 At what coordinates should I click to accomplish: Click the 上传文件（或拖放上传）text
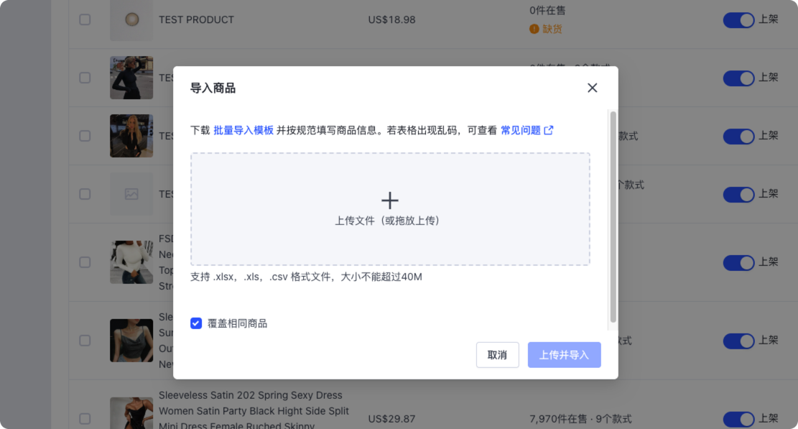click(386, 221)
